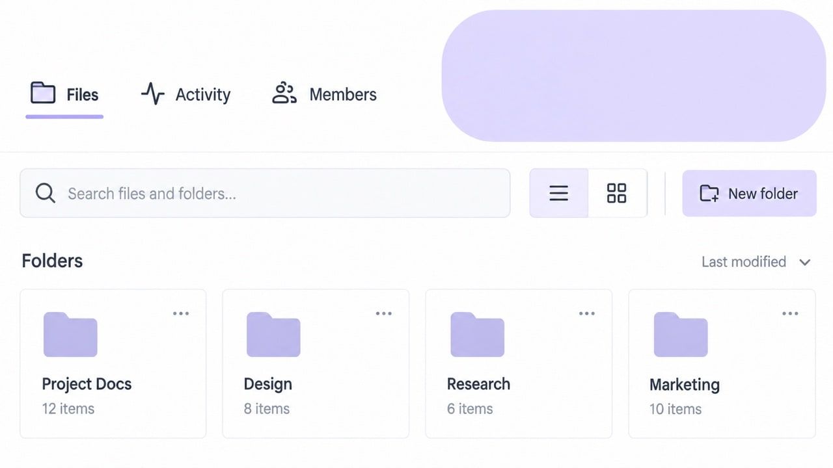Click the "Folders" section heading
Viewport: 833px width, 468px height.
[x=52, y=261]
